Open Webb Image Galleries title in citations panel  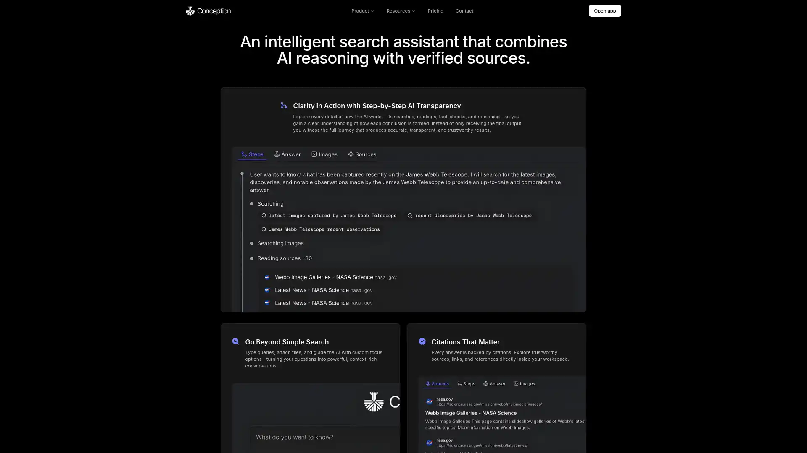pyautogui.click(x=471, y=413)
